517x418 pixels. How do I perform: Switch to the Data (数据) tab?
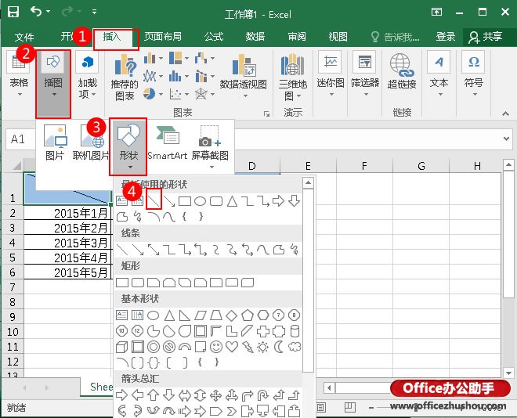click(x=255, y=36)
